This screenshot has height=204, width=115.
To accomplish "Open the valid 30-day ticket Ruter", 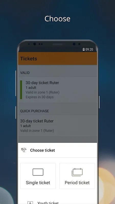I will coord(58,90).
